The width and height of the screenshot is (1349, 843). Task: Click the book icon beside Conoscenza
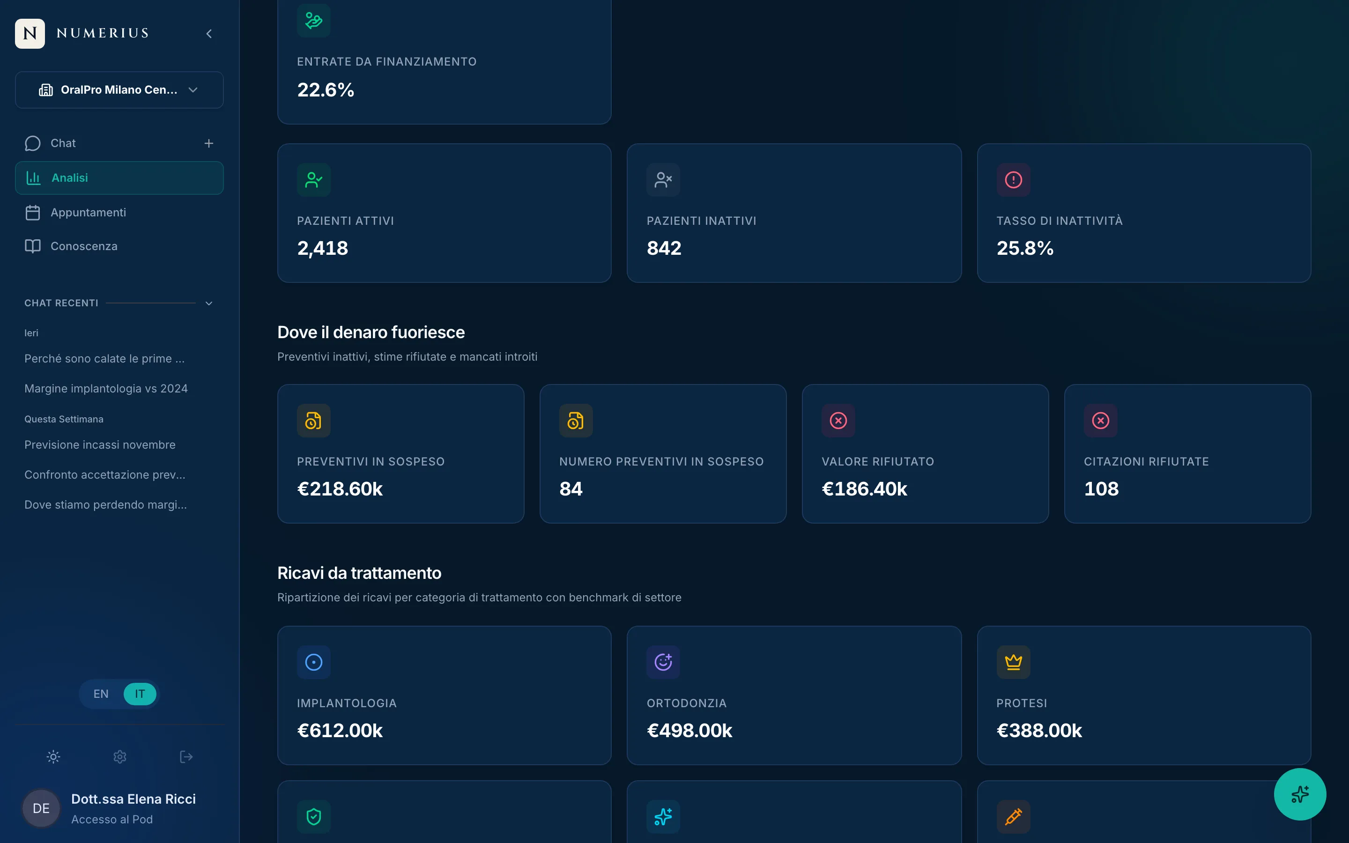(33, 246)
